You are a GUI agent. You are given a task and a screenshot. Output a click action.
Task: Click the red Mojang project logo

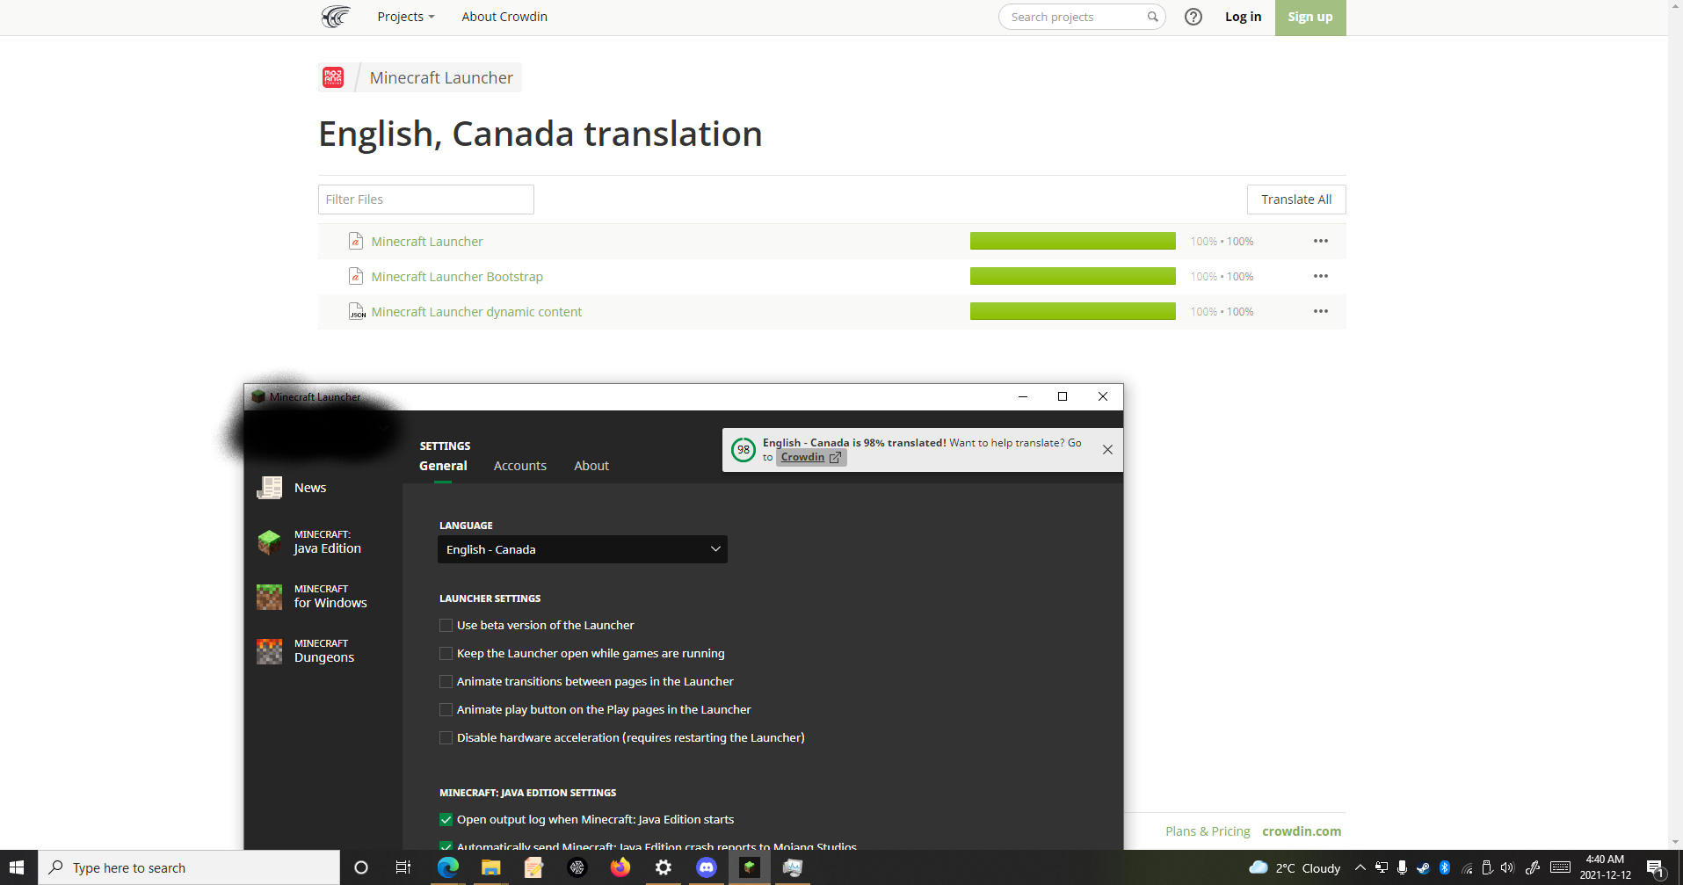tap(333, 77)
